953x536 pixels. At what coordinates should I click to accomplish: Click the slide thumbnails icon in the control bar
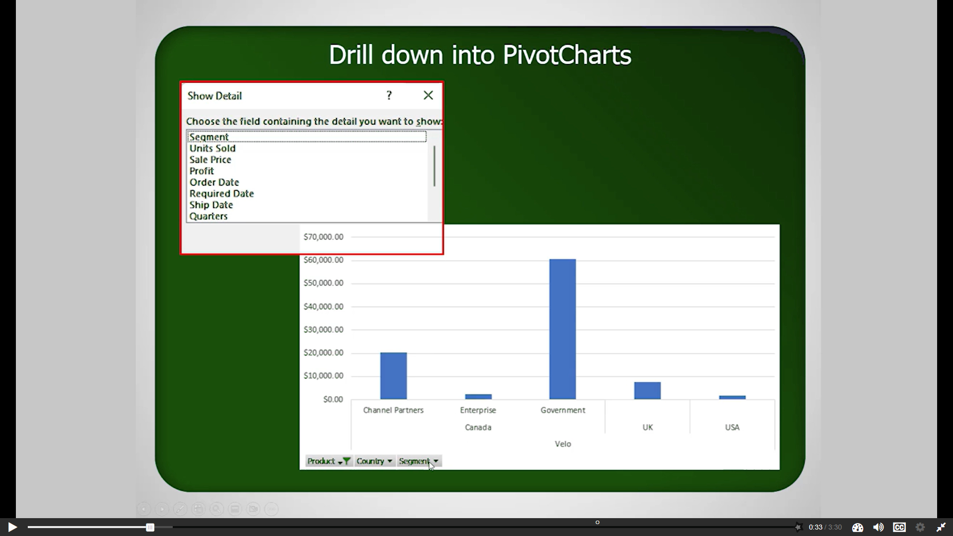pos(199,509)
